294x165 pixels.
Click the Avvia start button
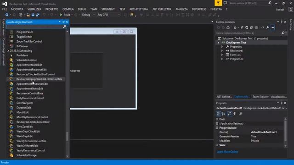[x=65, y=15]
